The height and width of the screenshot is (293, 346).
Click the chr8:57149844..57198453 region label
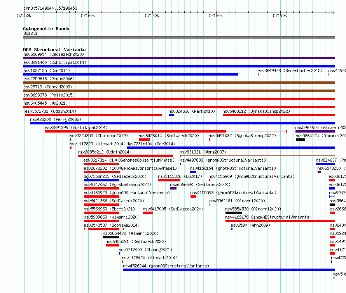pos(50,8)
